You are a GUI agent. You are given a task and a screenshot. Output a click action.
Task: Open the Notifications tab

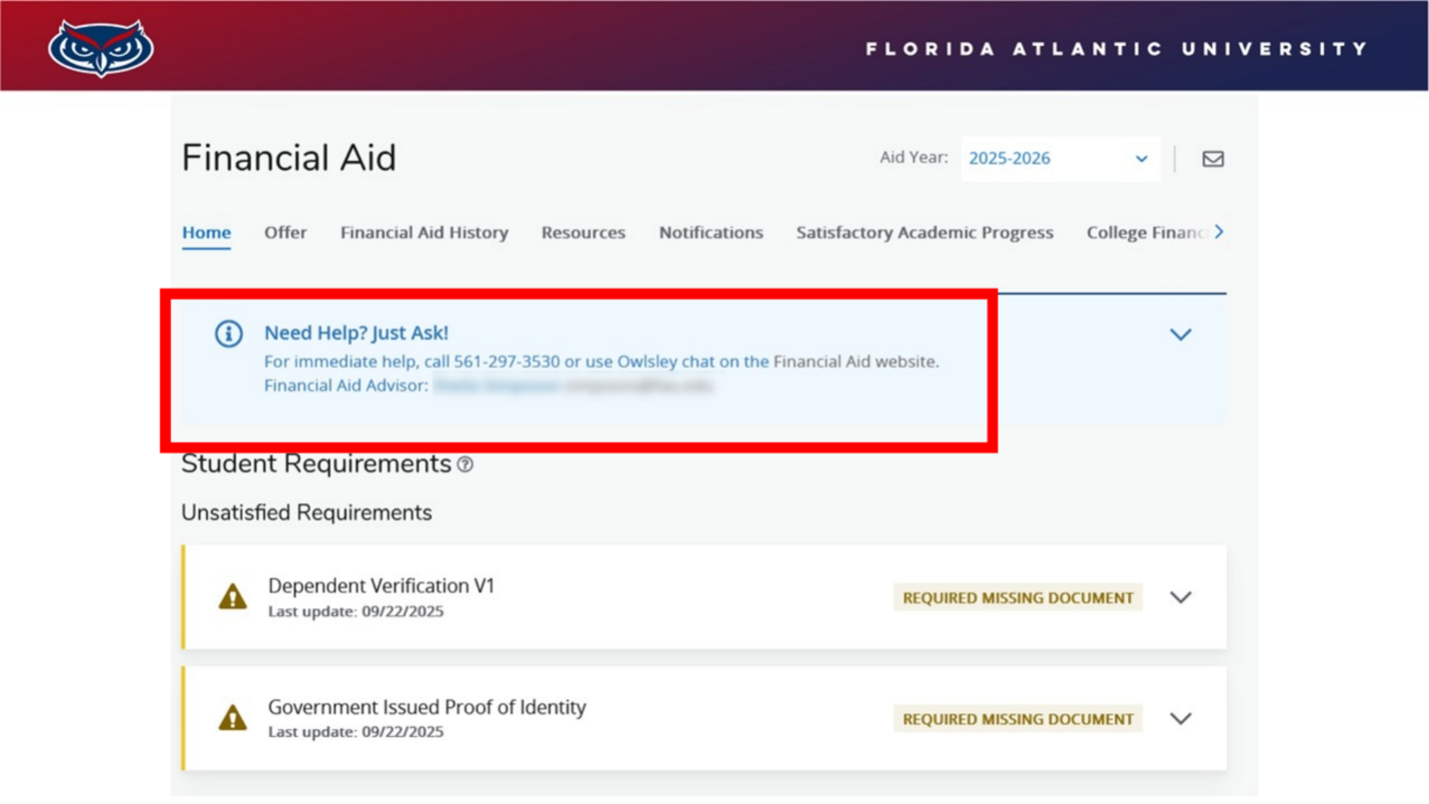click(x=711, y=232)
